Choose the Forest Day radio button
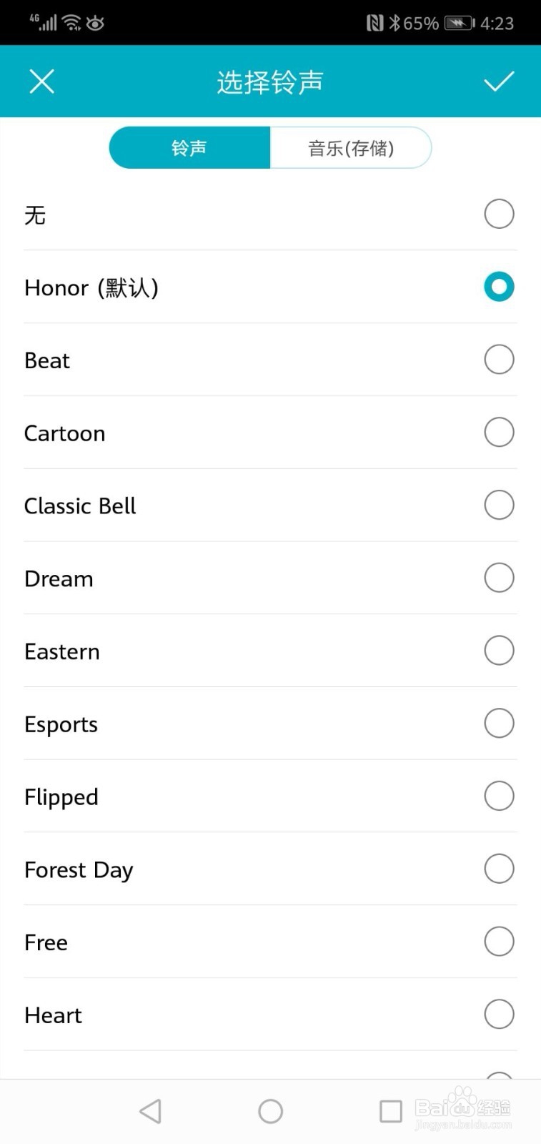The width and height of the screenshot is (541, 1144). tap(499, 869)
